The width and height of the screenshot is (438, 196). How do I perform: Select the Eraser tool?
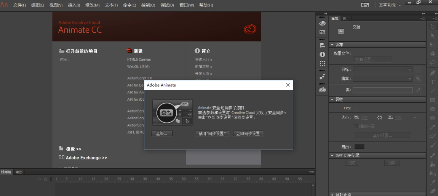(432, 191)
